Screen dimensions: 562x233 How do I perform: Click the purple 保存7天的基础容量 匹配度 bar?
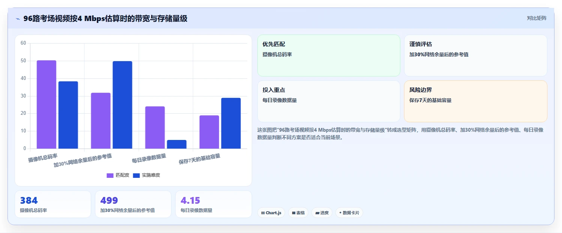click(x=209, y=132)
